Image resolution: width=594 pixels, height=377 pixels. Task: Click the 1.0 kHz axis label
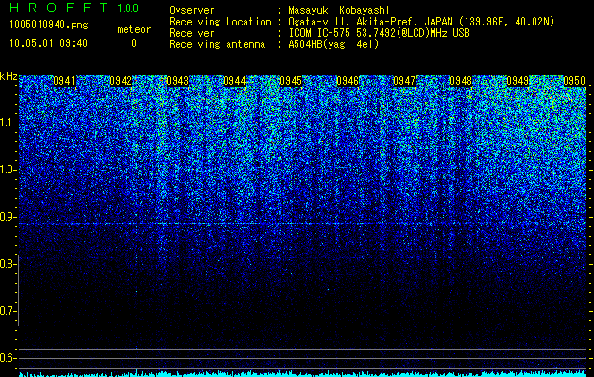click(x=7, y=170)
